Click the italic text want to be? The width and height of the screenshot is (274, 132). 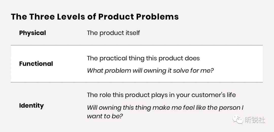tap(104, 116)
